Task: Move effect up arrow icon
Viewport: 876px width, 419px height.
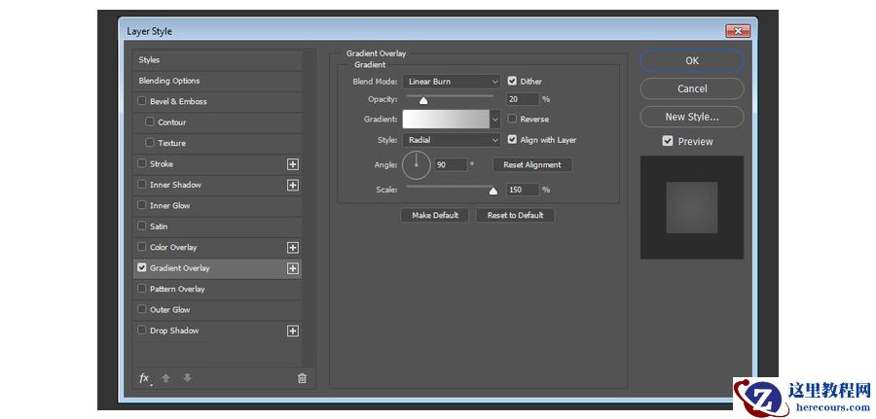Action: [x=165, y=378]
